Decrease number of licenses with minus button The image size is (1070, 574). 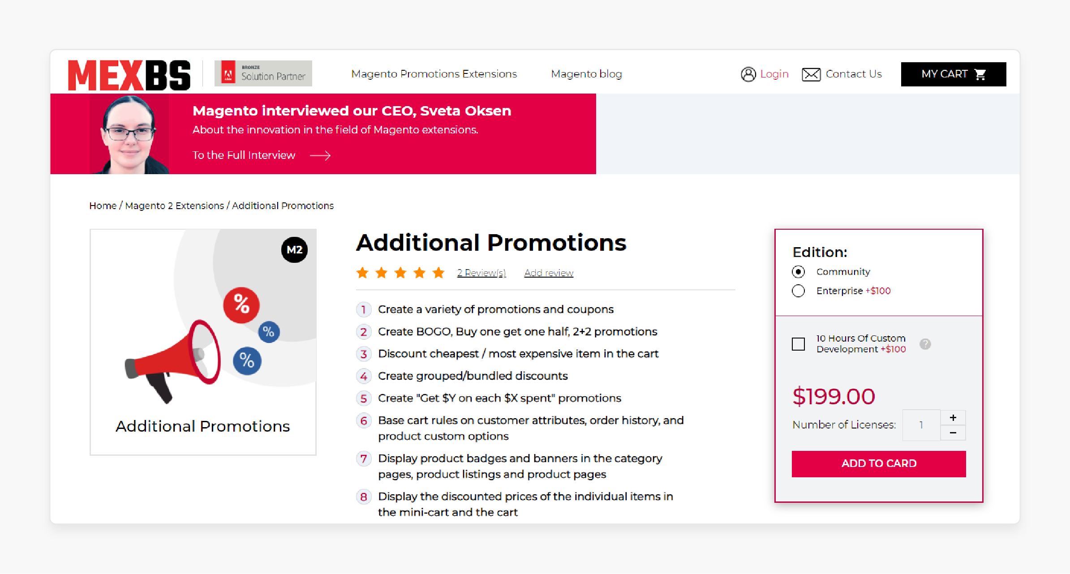click(x=953, y=433)
